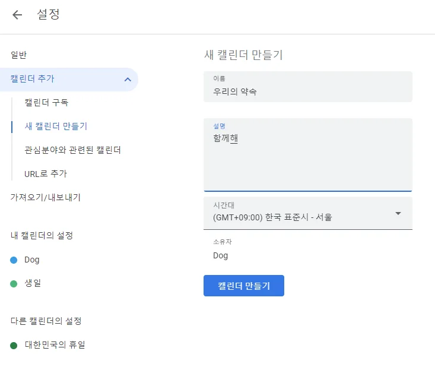Open 캘린더 구독 sub-item
435x370 pixels.
(x=46, y=102)
